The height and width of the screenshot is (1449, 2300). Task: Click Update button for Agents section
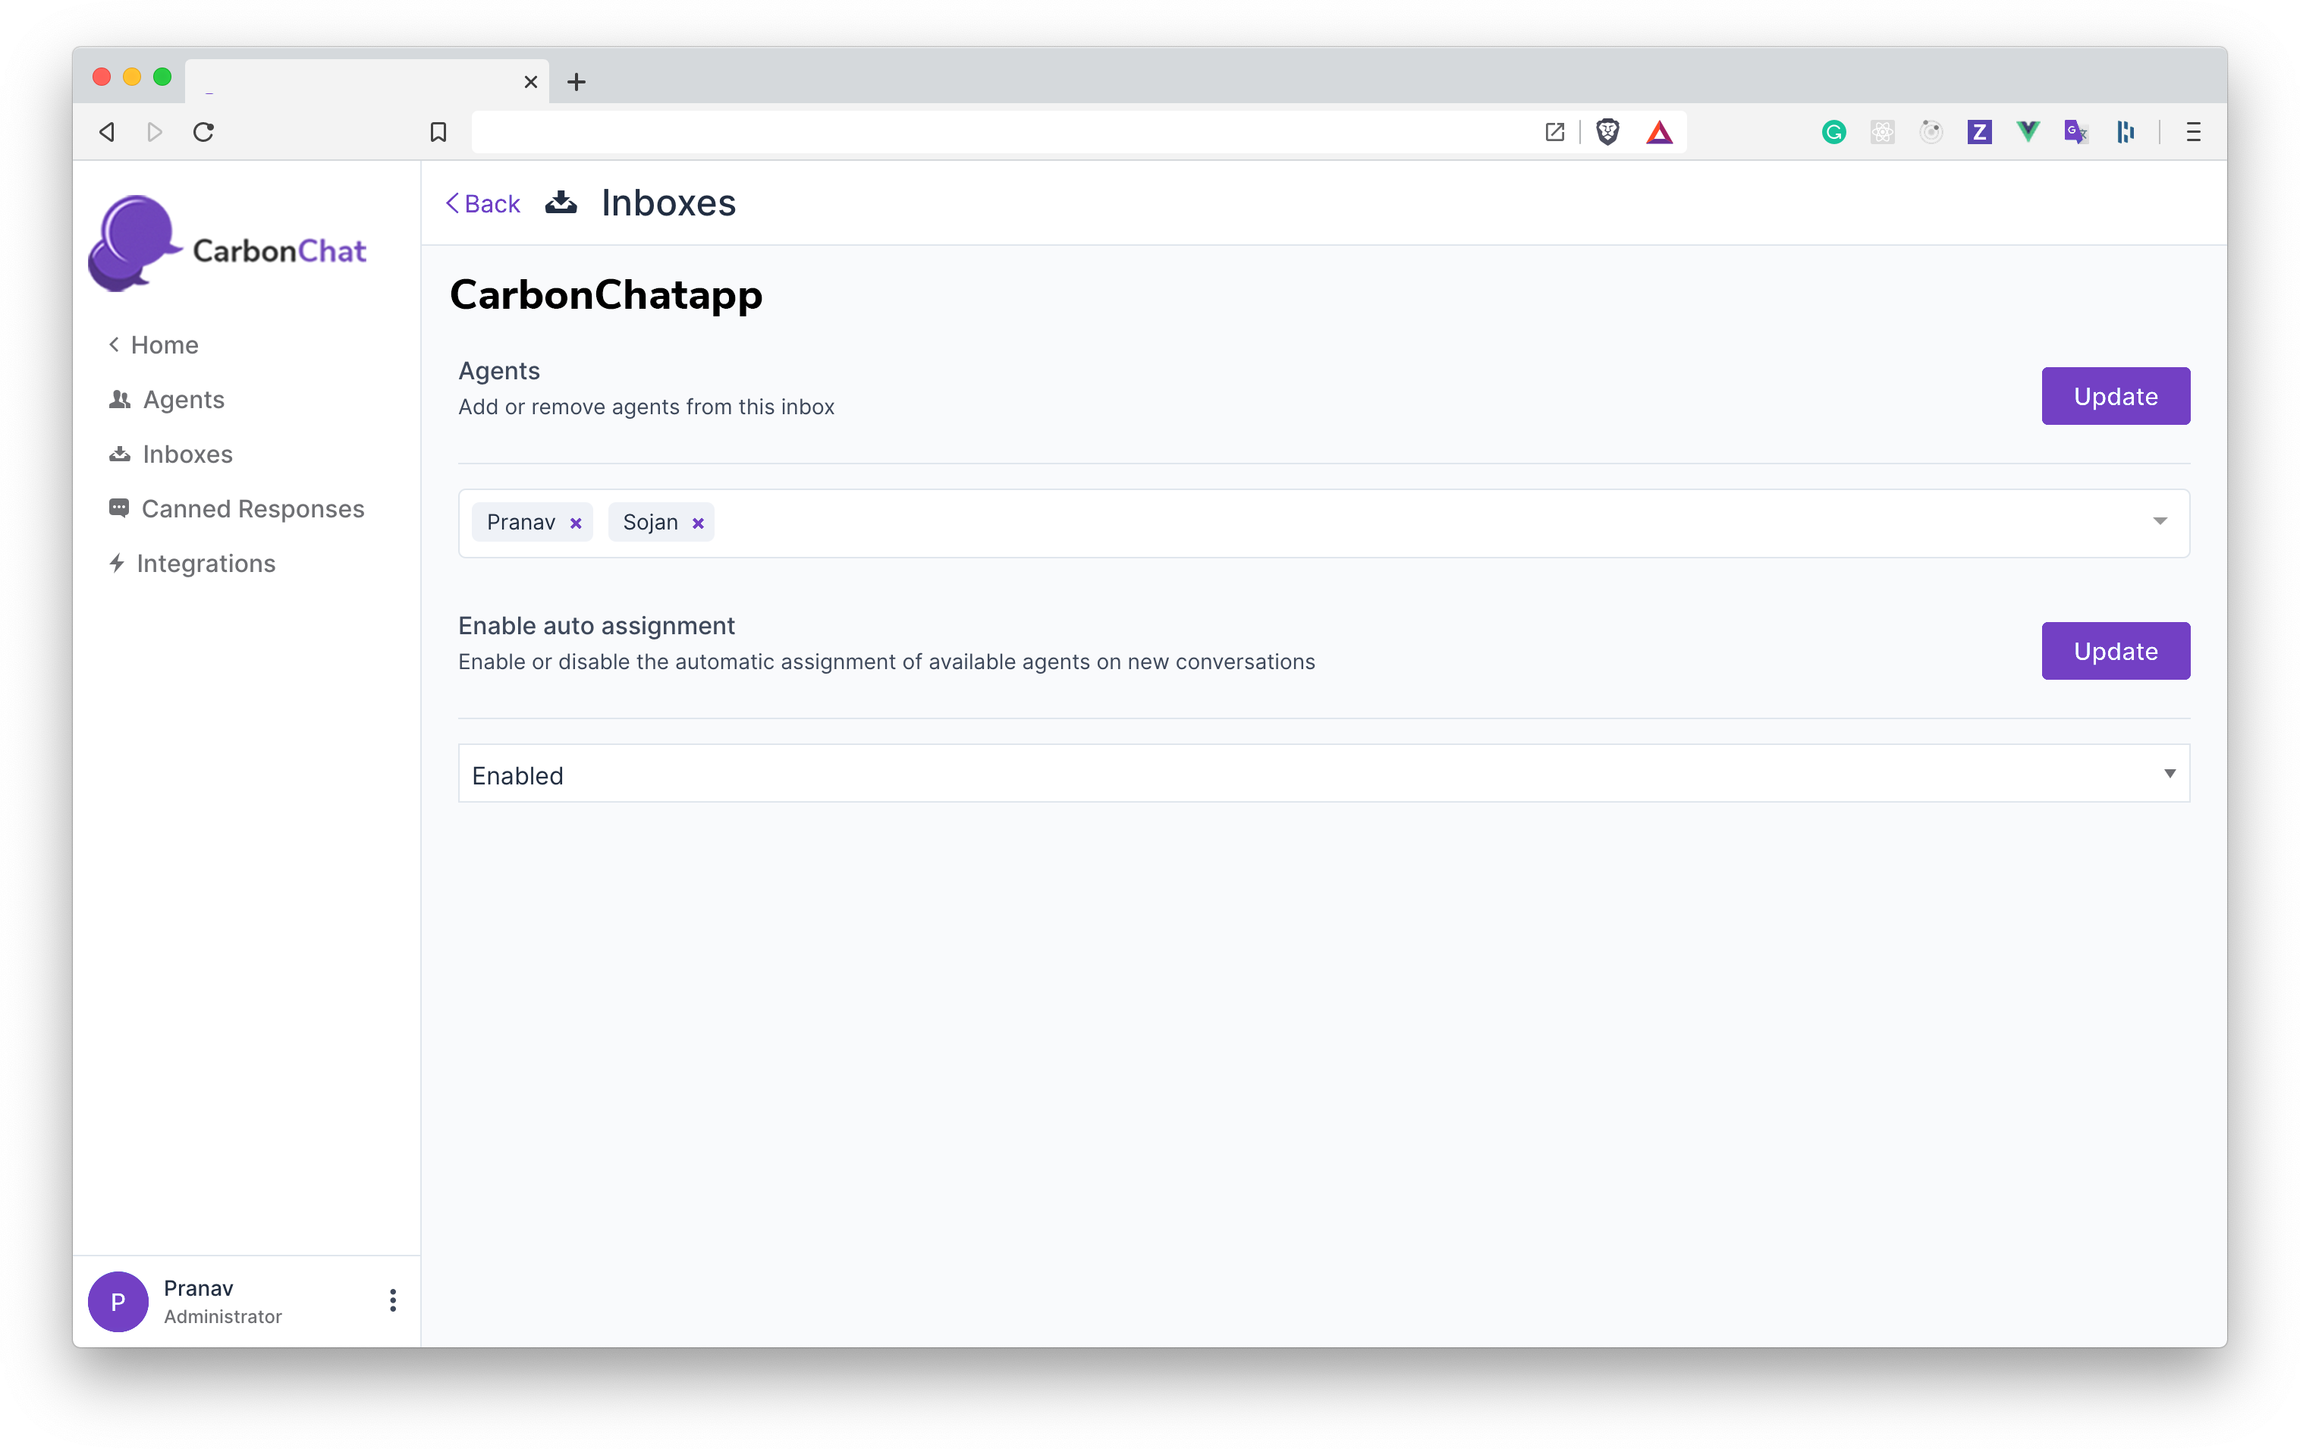(2115, 397)
